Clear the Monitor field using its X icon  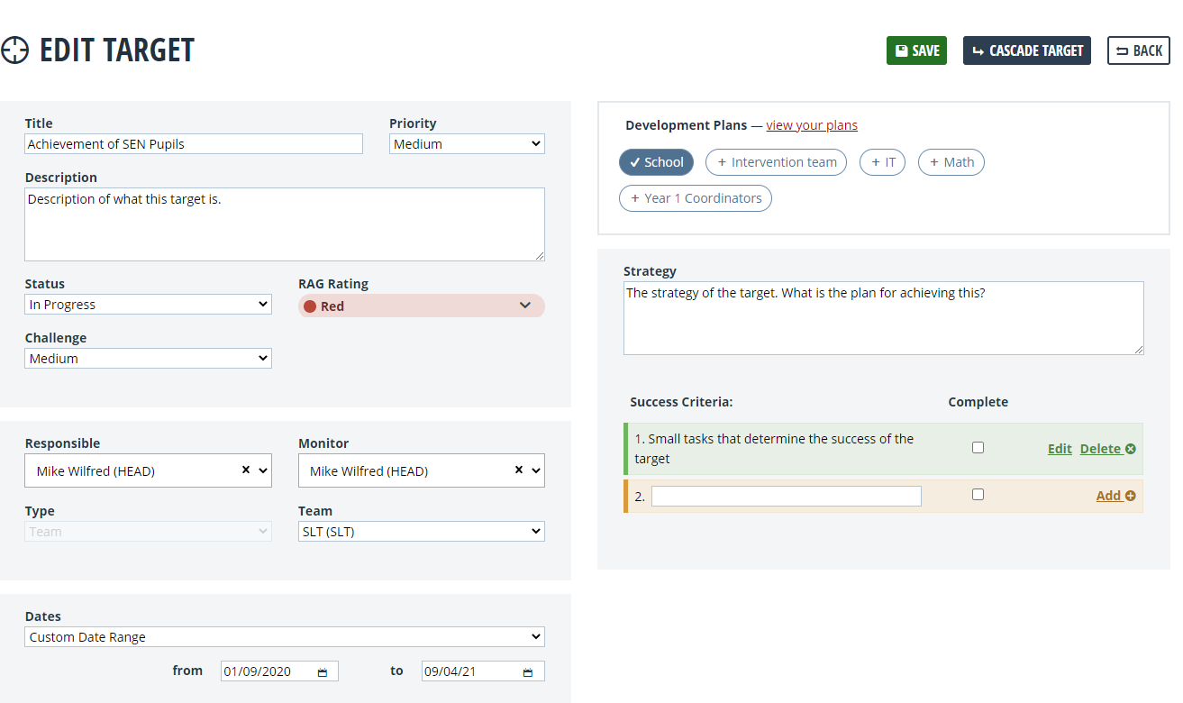516,470
